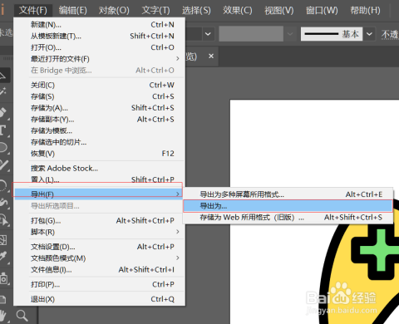
Task: Open the 视图(V) menu
Action: tap(279, 11)
